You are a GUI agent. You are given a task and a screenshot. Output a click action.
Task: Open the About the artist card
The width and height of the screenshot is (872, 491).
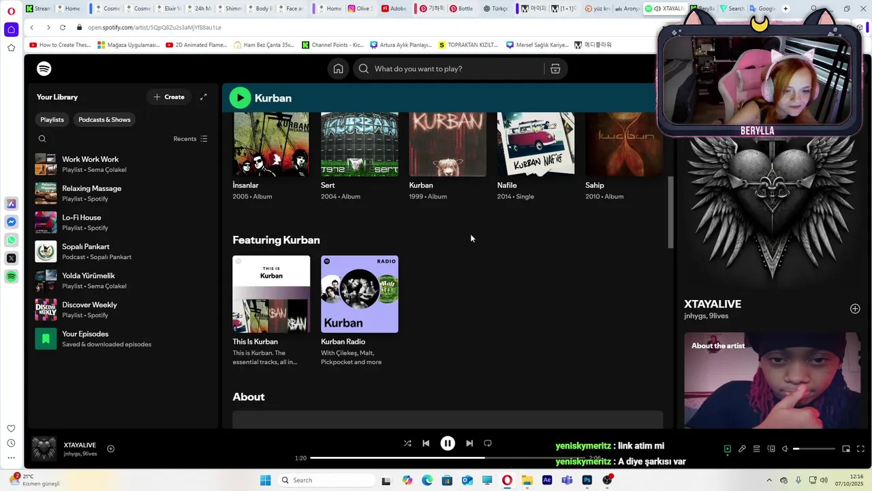(x=772, y=381)
